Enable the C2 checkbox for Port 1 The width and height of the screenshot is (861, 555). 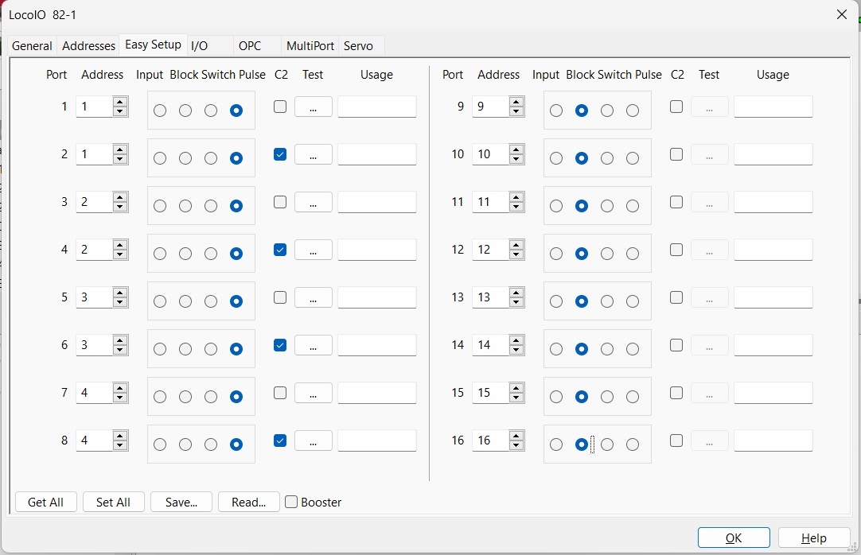(x=280, y=107)
